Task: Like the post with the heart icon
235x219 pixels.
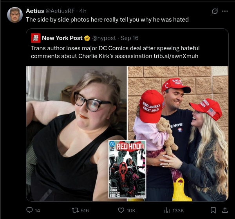Action: point(121,210)
